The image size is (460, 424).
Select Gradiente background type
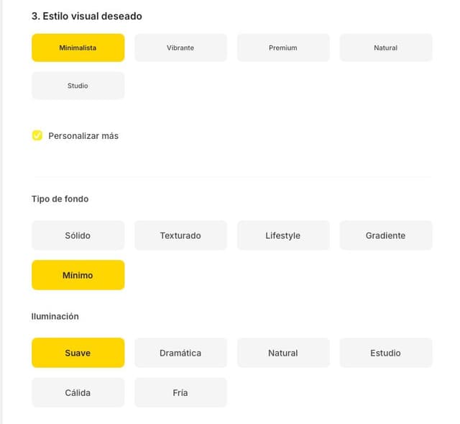point(385,235)
